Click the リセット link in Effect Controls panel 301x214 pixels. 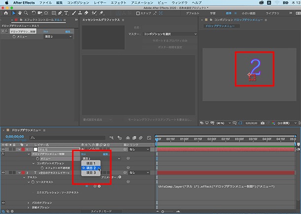click(x=46, y=32)
